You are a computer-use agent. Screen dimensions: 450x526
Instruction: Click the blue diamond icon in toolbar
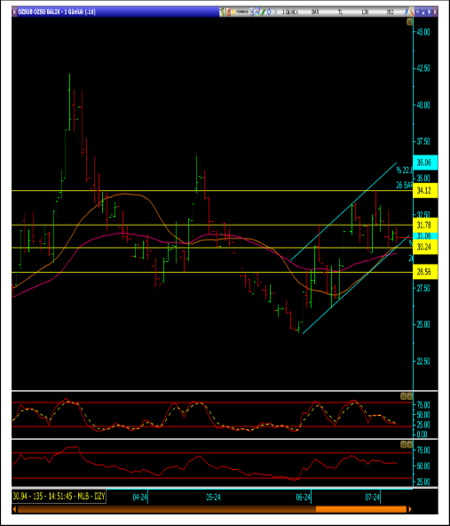269,12
